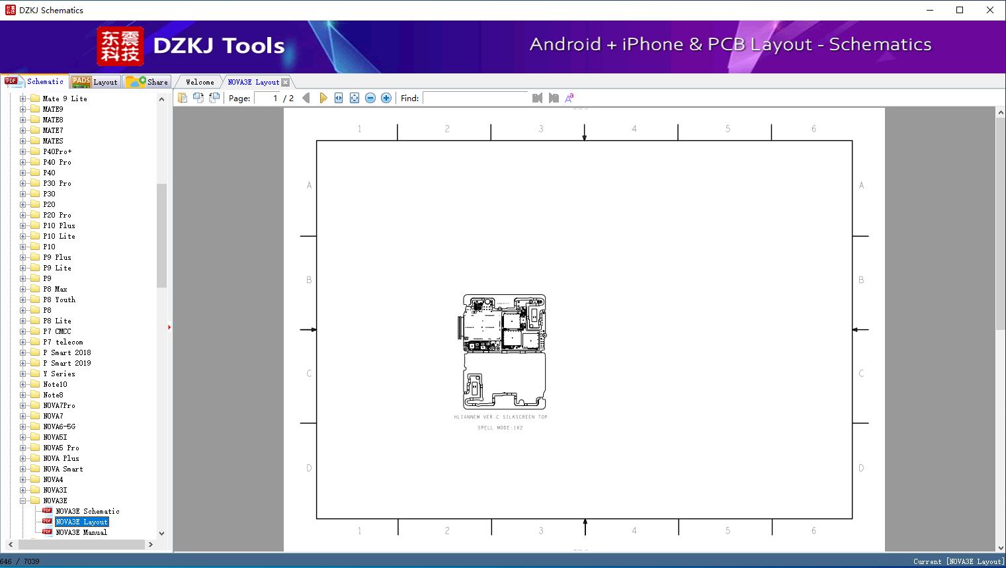Click the folder icon of P10 Plus
Viewport: 1006px width, 568px height.
(x=35, y=225)
